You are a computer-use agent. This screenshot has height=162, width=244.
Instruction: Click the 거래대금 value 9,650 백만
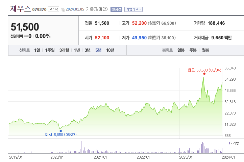click(x=221, y=38)
